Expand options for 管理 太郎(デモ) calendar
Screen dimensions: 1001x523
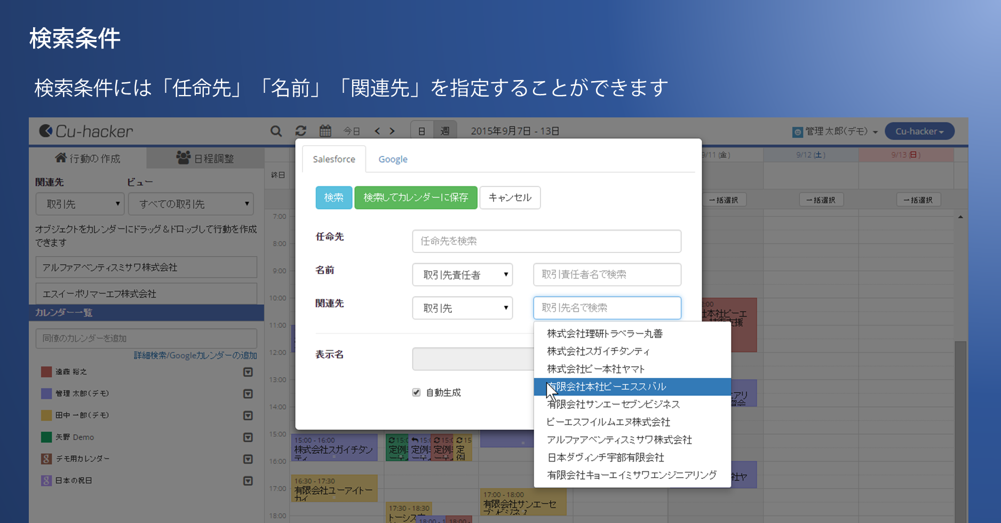coord(248,394)
